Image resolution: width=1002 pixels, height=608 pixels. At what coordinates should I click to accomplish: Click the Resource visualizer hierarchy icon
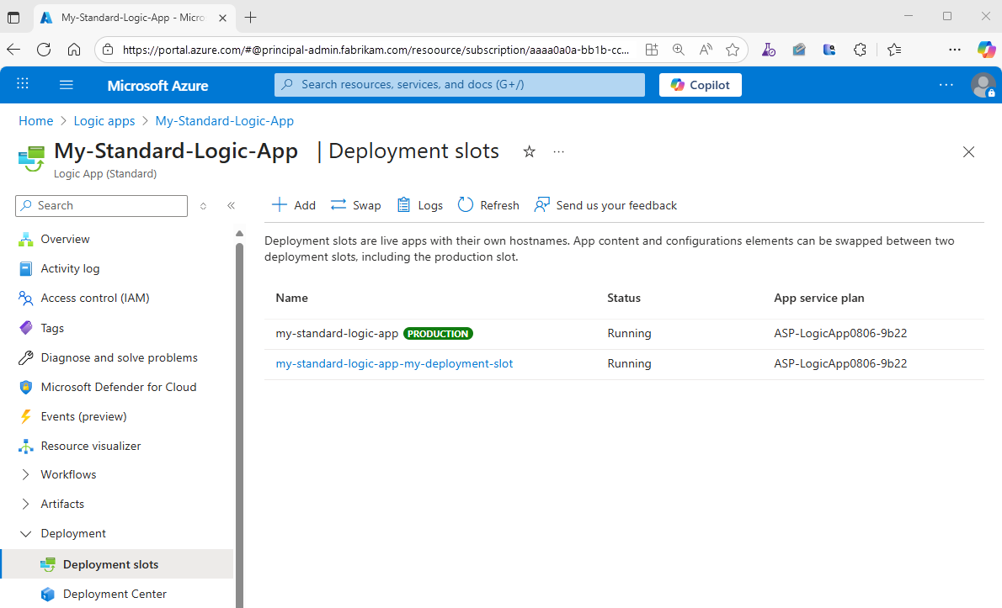tap(25, 446)
